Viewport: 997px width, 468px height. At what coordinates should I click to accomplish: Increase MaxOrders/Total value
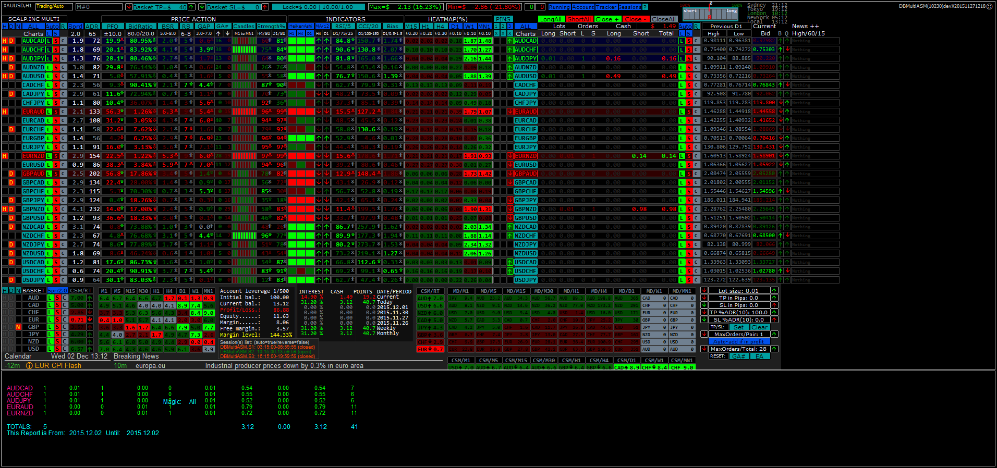click(774, 349)
